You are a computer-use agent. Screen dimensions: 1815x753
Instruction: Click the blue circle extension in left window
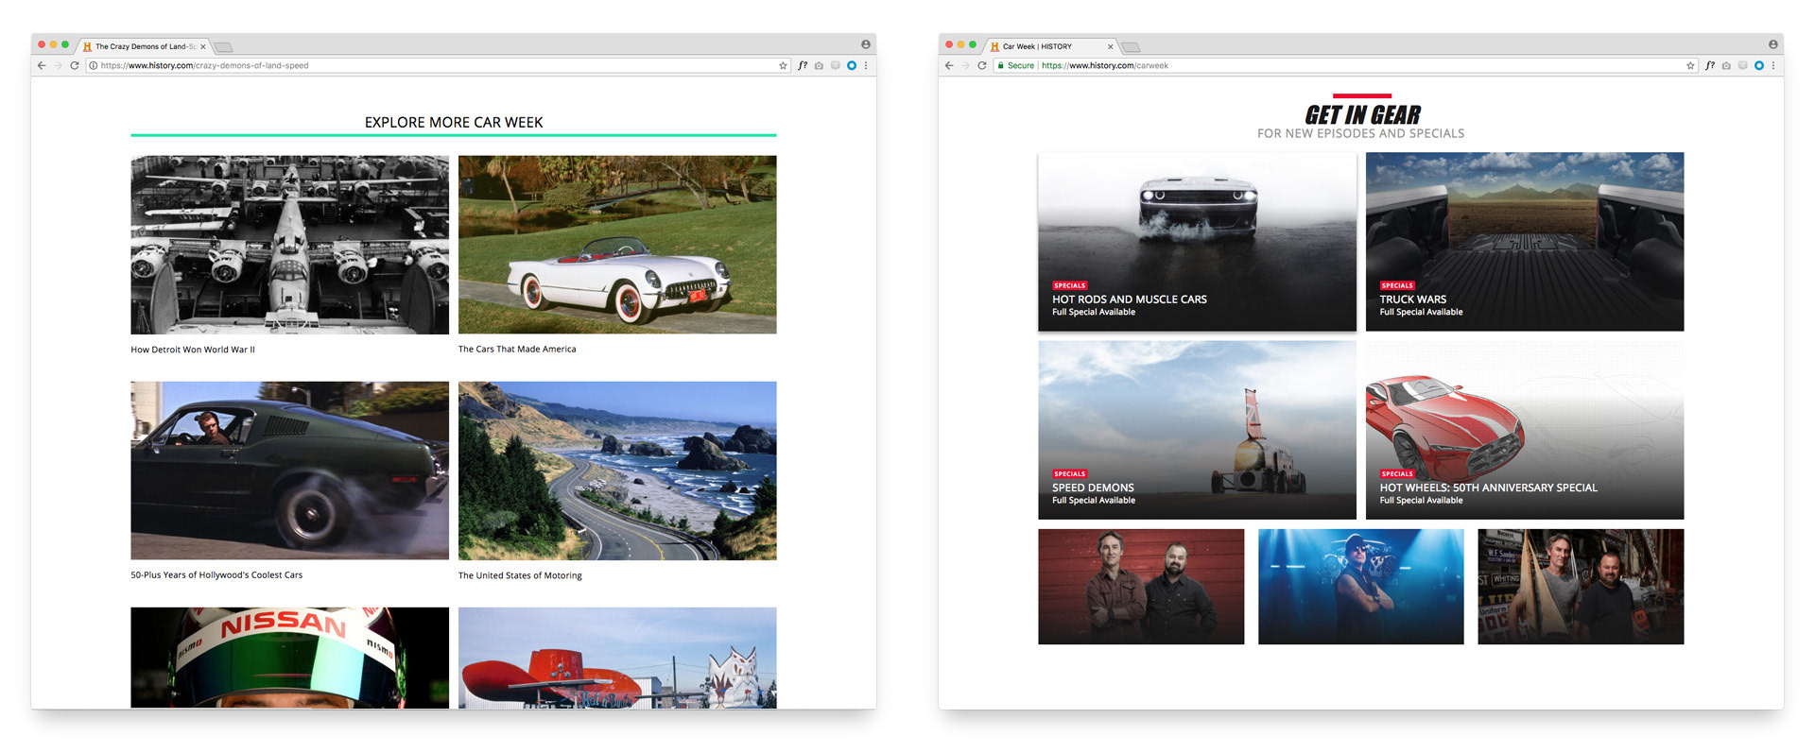point(852,65)
